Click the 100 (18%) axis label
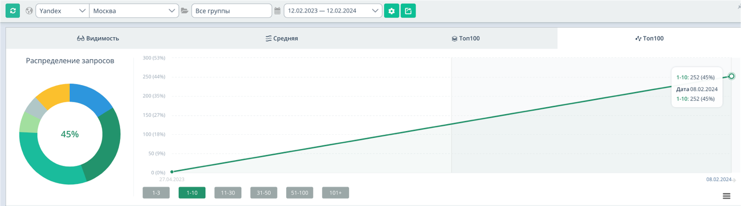Image resolution: width=741 pixels, height=206 pixels. click(x=154, y=134)
